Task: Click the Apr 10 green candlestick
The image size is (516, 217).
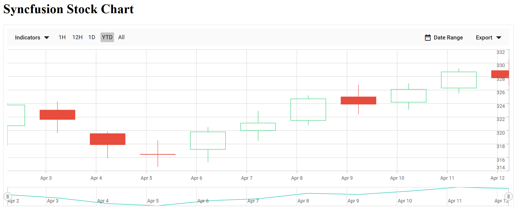Action: tap(408, 96)
